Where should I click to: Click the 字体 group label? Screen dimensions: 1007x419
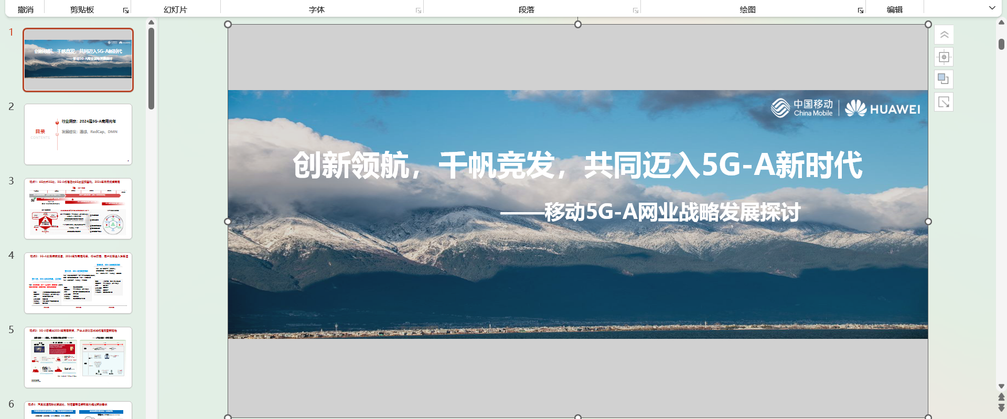(x=317, y=9)
